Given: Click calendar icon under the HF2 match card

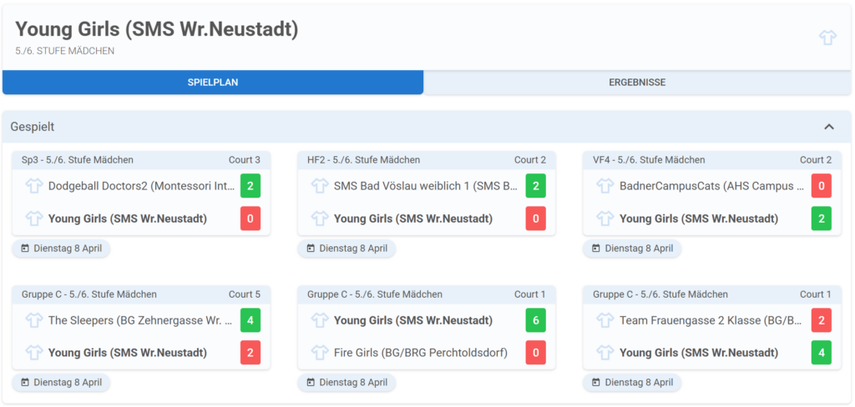Looking at the screenshot, I should click(x=311, y=249).
